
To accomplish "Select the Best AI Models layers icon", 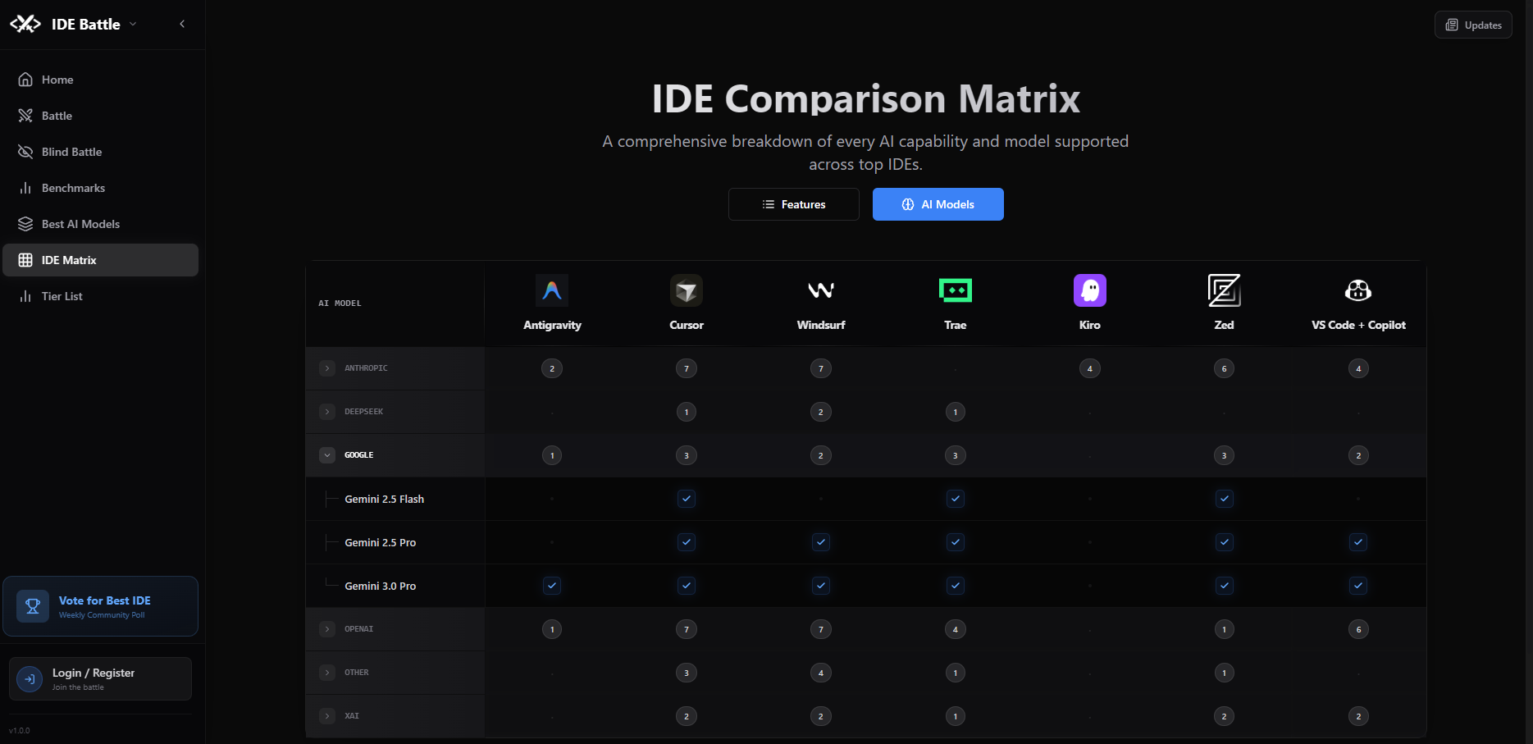I will tap(25, 223).
